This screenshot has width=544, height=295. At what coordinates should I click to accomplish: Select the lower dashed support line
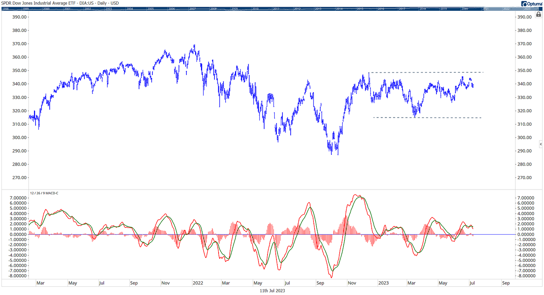[426, 117]
